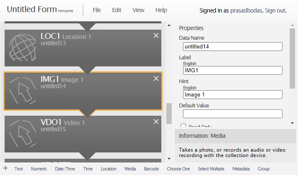Click the Untitled Form title
The width and height of the screenshot is (298, 175).
32,9
